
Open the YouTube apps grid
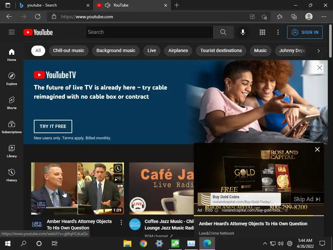pos(262,32)
